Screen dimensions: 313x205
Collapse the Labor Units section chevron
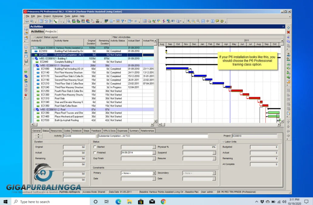pos(223,142)
